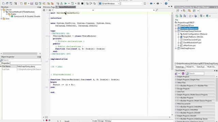Viewport: 218px width, 122px height.
Task: Navigate back with the blue left arrow
Action: pyautogui.click(x=151, y=3)
